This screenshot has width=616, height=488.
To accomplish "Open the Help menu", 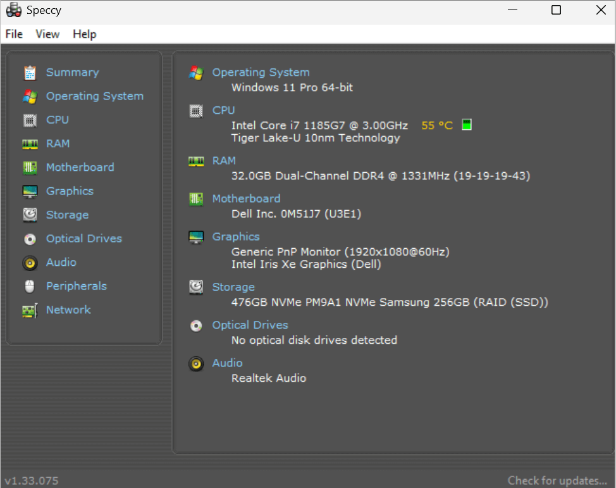I will (84, 34).
